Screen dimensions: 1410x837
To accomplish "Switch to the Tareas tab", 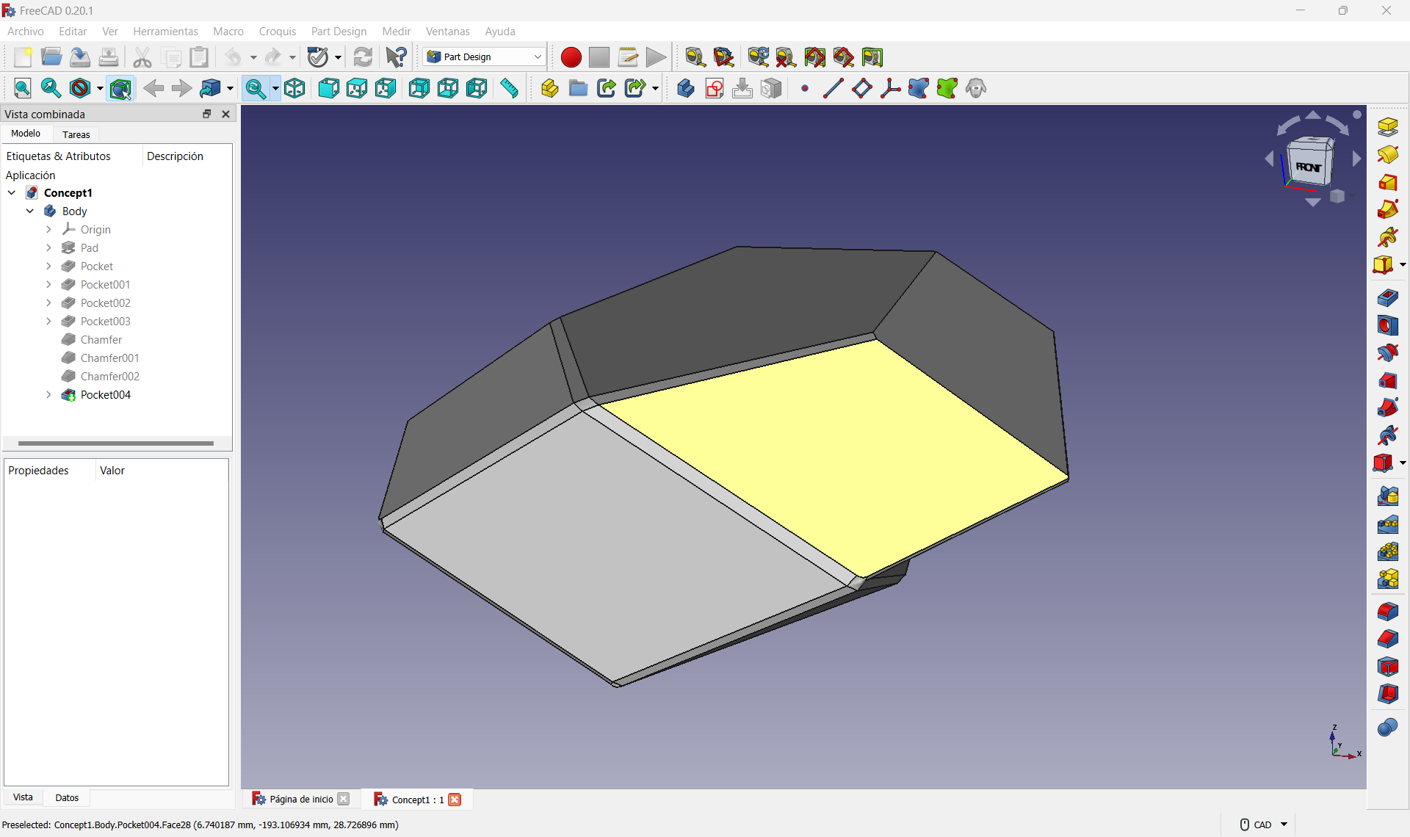I will (76, 134).
